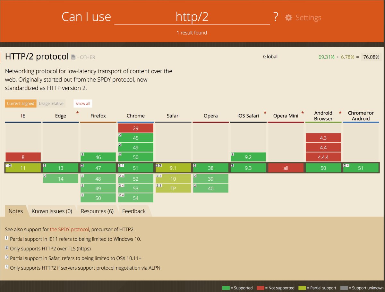The width and height of the screenshot is (385, 292).
Task: Toggle Show all browser versions
Action: [x=82, y=103]
